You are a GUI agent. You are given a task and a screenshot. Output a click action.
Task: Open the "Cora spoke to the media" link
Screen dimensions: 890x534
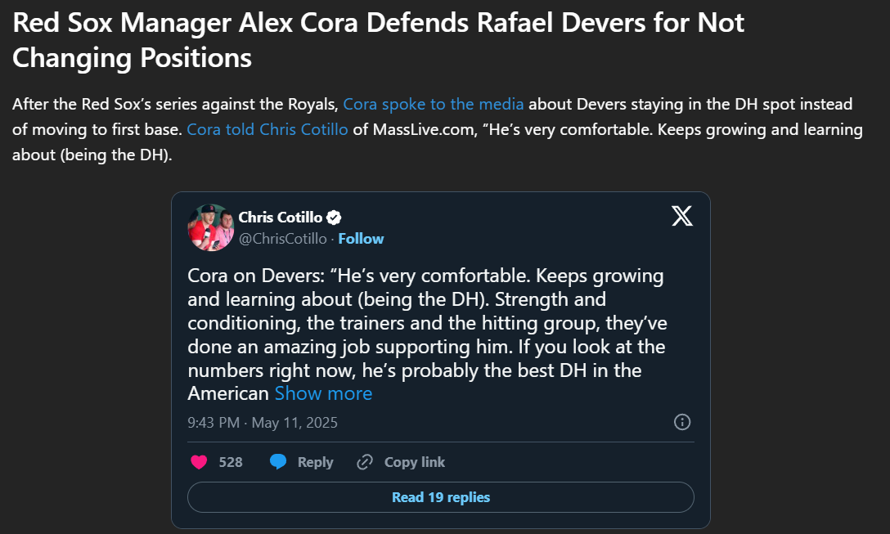coord(433,105)
